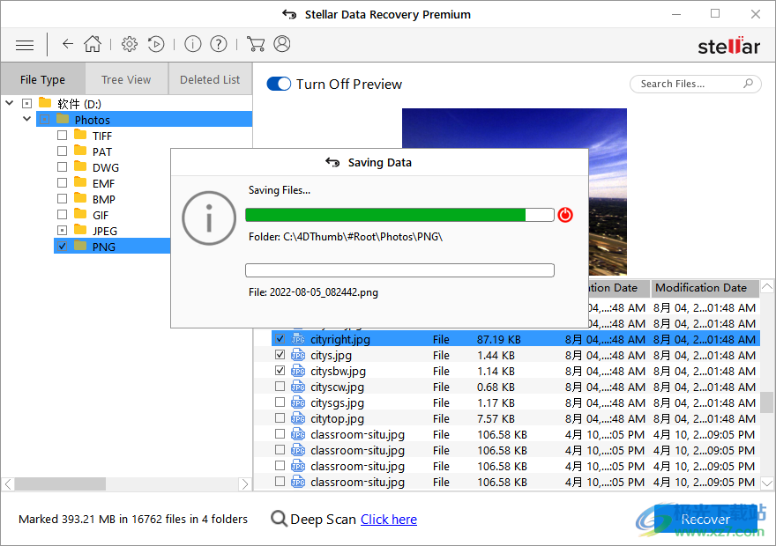Check the DWG folder checkbox
The image size is (776, 546).
(62, 166)
